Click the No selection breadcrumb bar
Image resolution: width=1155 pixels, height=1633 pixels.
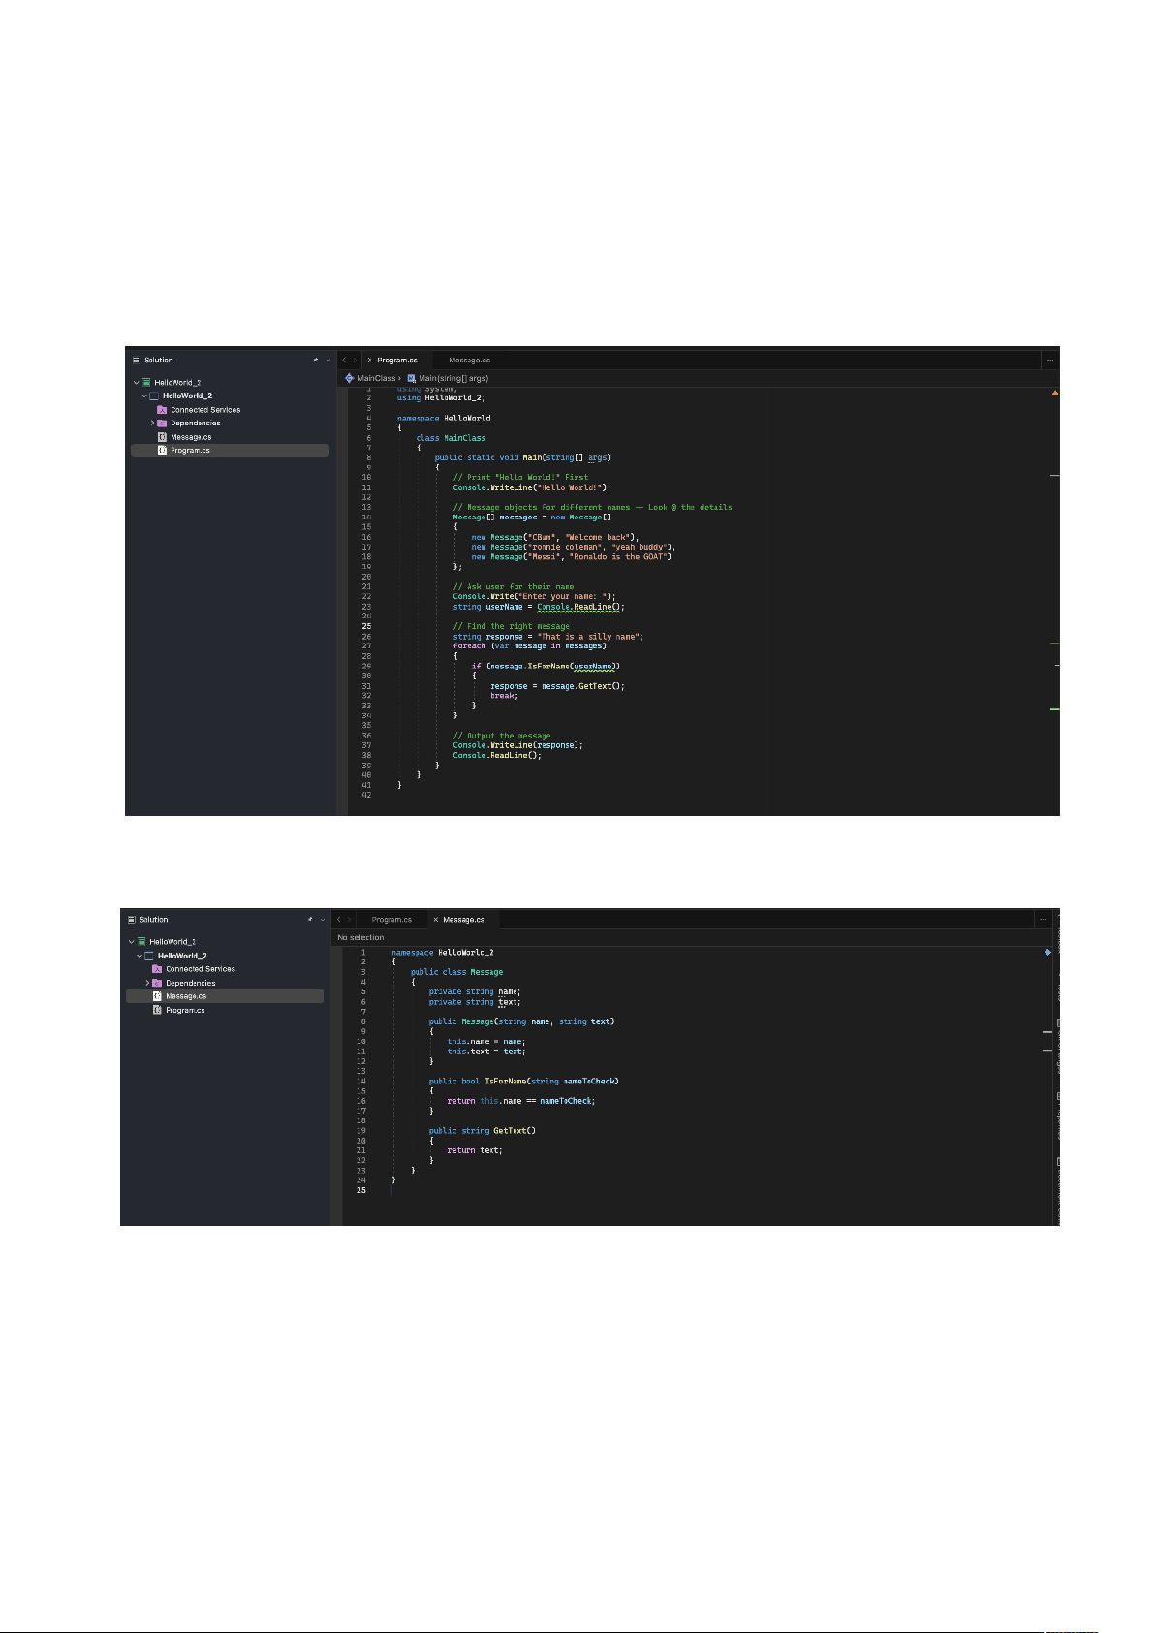point(360,938)
